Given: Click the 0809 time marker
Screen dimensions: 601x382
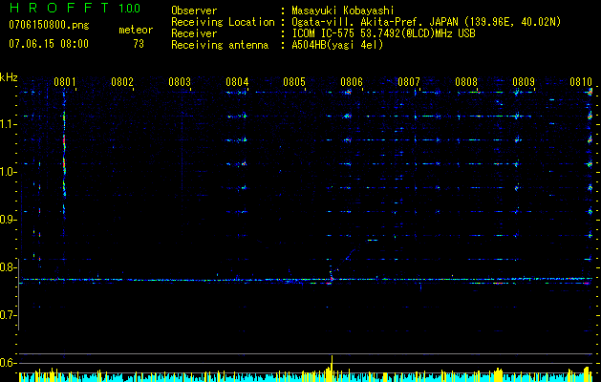Looking at the screenshot, I should 524,82.
